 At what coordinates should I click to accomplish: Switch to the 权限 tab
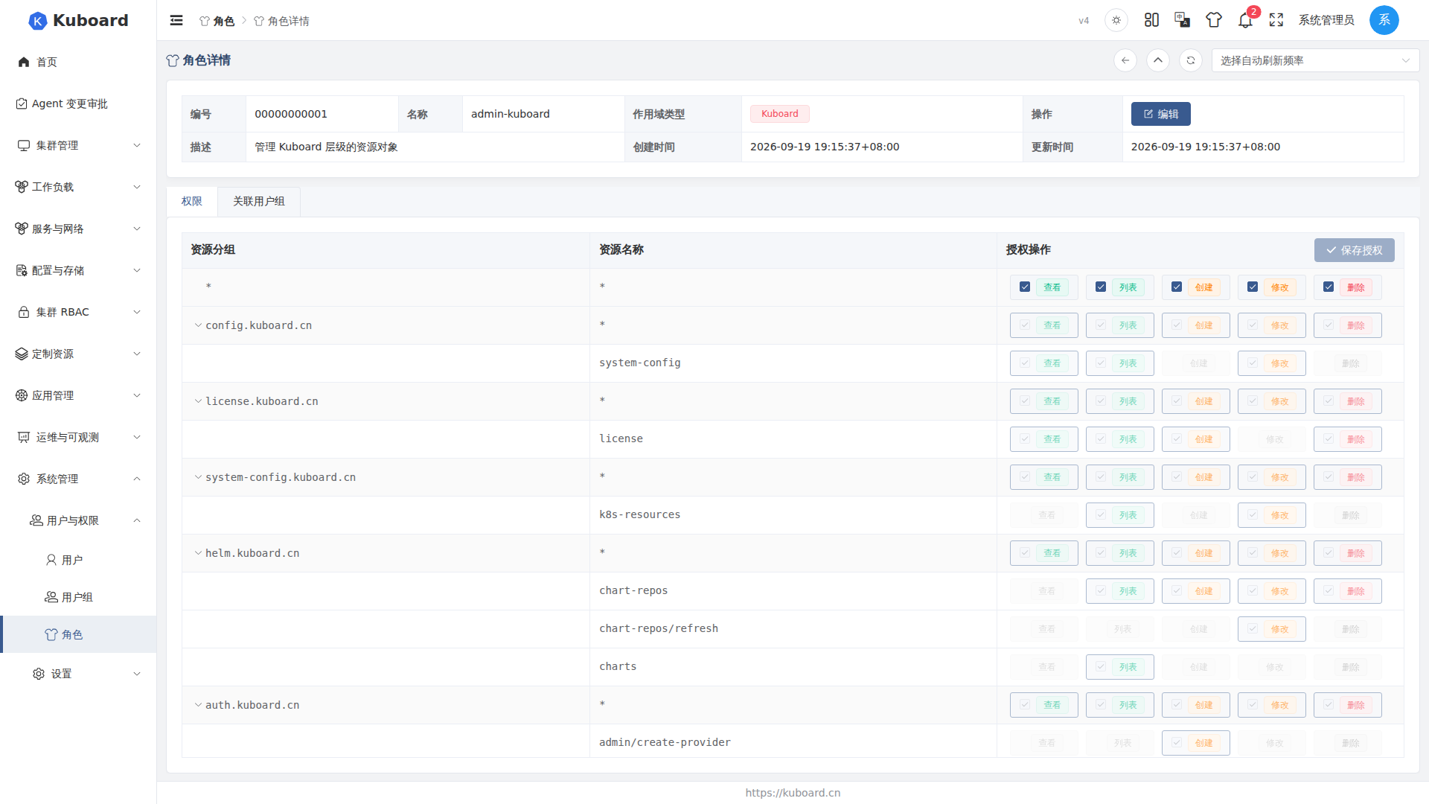tap(192, 202)
